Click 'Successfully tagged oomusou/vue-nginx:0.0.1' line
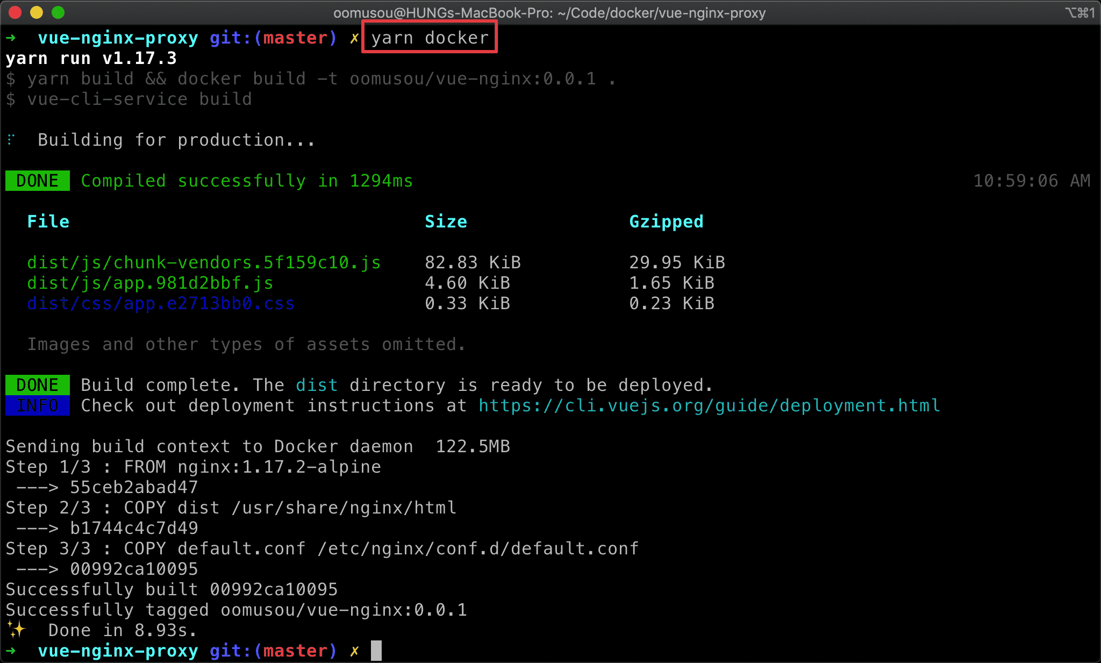The height and width of the screenshot is (663, 1101). [236, 610]
